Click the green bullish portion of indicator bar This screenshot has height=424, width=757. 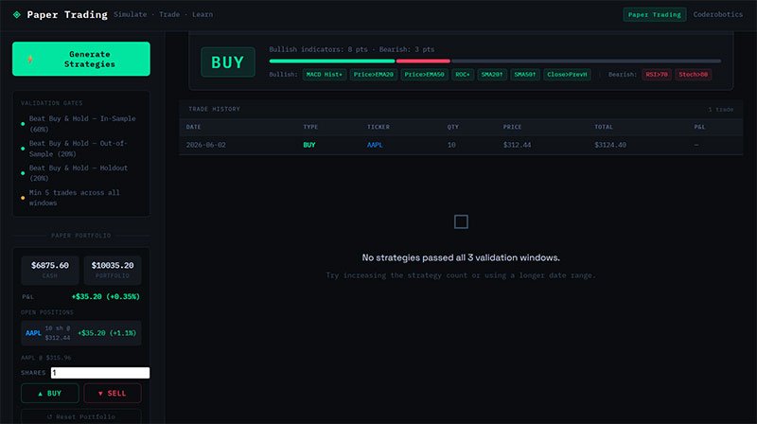332,62
